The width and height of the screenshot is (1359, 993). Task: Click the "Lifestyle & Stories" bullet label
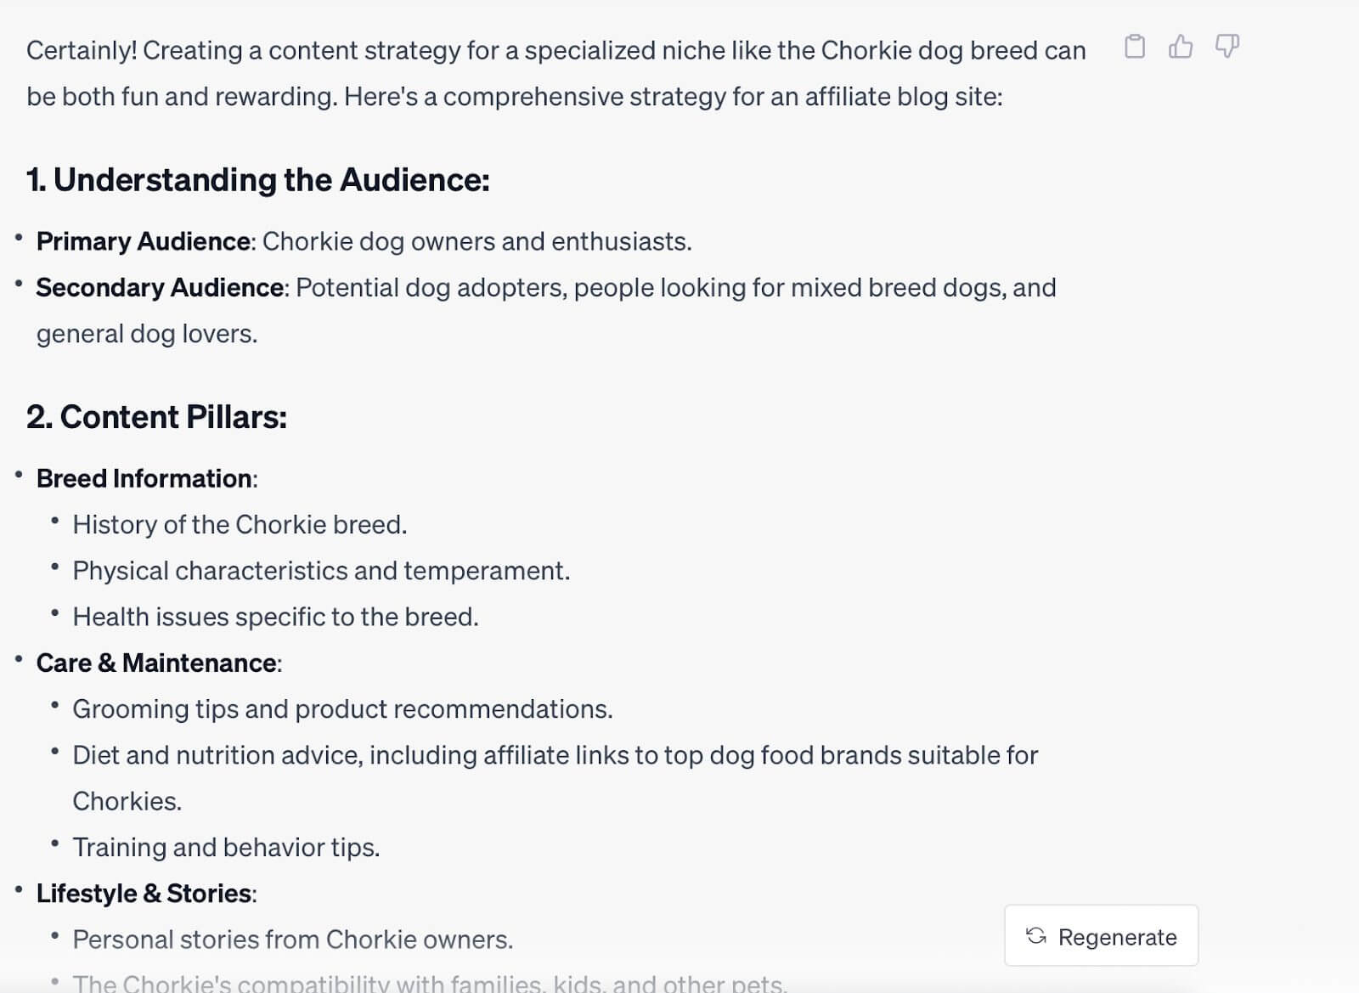pos(144,894)
